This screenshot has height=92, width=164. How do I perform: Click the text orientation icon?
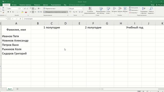pyautogui.click(x=39, y=8)
